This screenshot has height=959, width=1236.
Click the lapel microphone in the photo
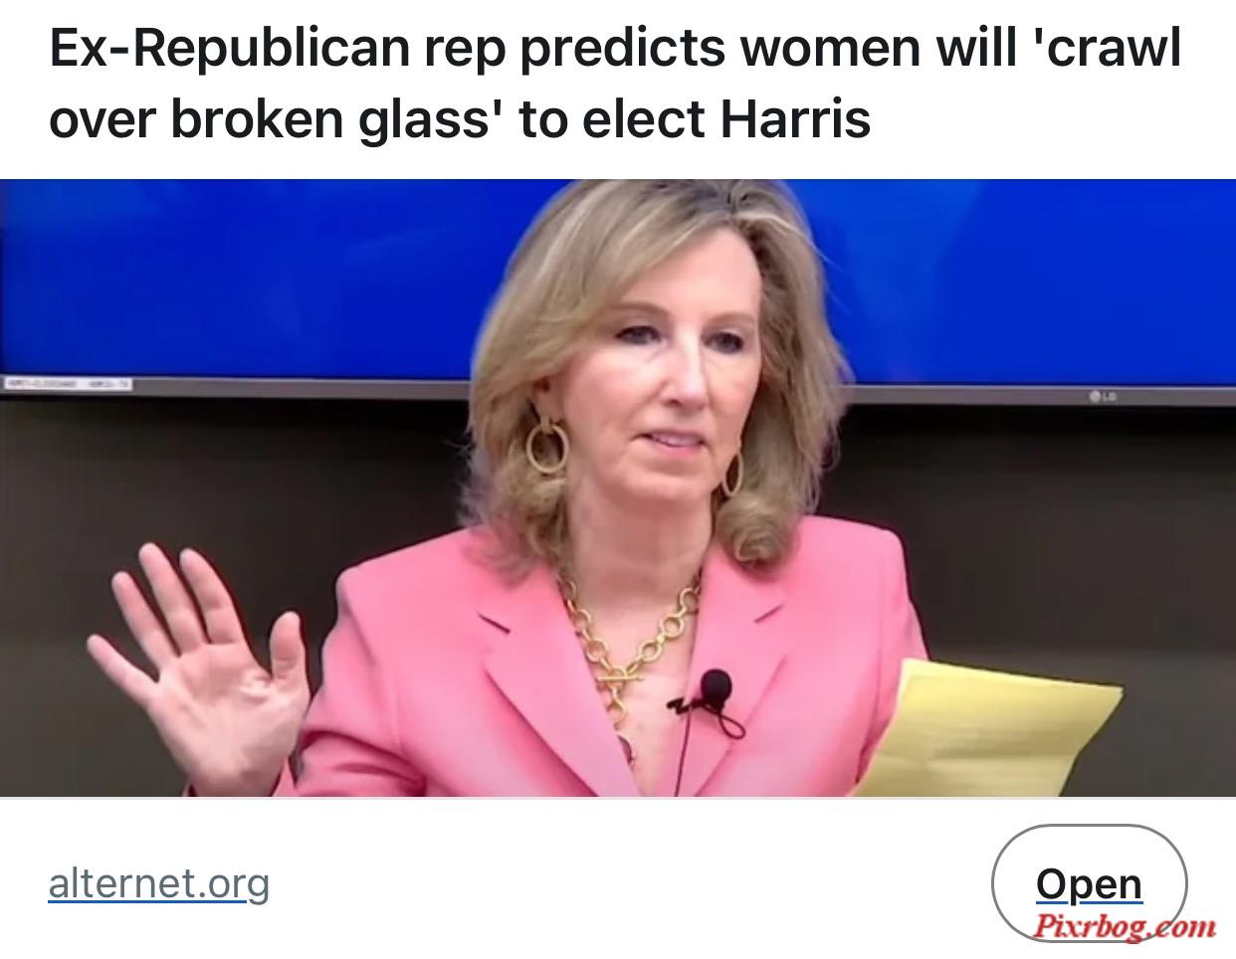pos(714,686)
